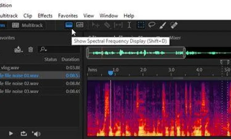
Task: Click the trash delete file icon
Action: pyautogui.click(x=30, y=49)
